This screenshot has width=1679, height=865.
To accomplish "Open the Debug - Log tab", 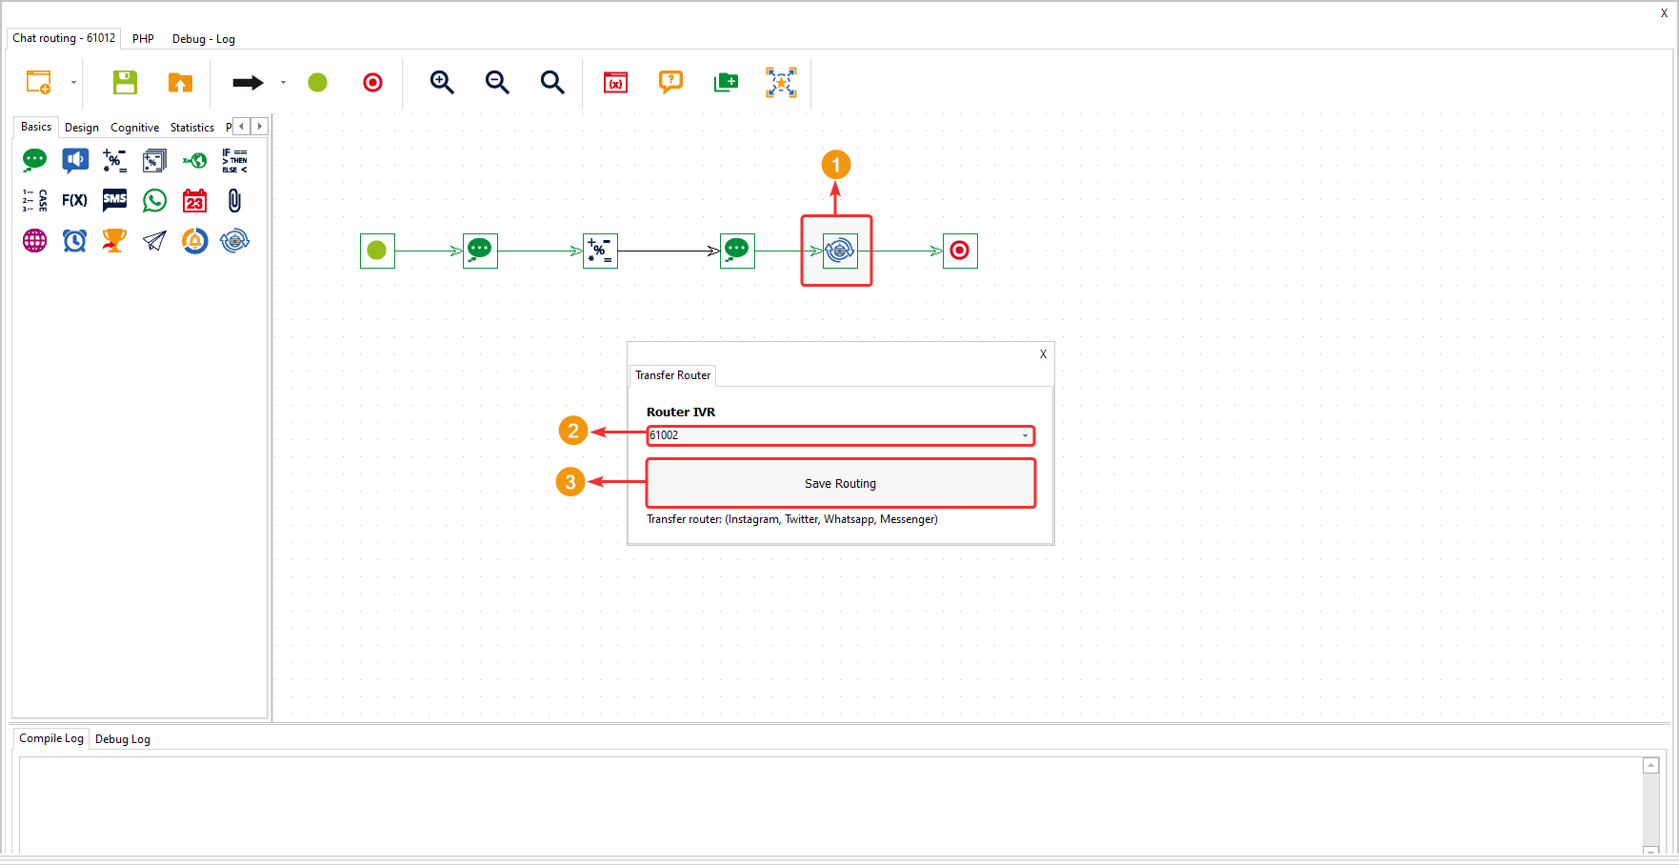I will point(204,39).
